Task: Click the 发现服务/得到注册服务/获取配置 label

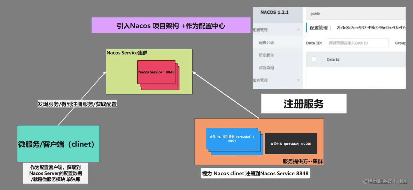Action: pyautogui.click(x=77, y=104)
